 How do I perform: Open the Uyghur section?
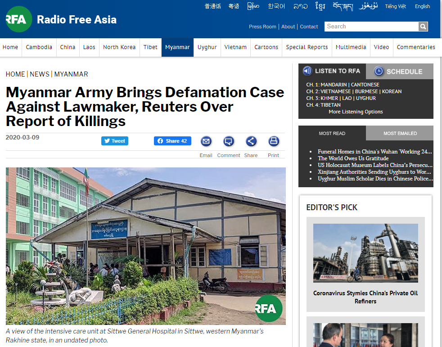[207, 47]
